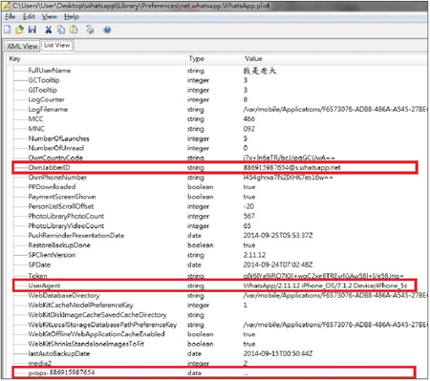Select the WebKitCacheModelPreferenceKey key

click(x=80, y=305)
